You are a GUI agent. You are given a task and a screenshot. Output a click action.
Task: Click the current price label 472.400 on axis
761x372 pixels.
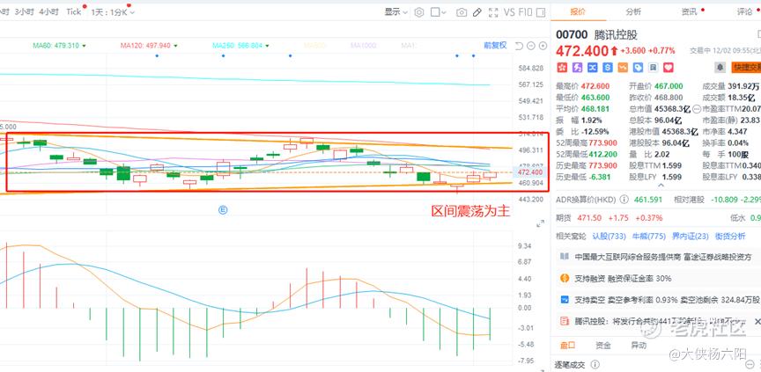pos(530,172)
